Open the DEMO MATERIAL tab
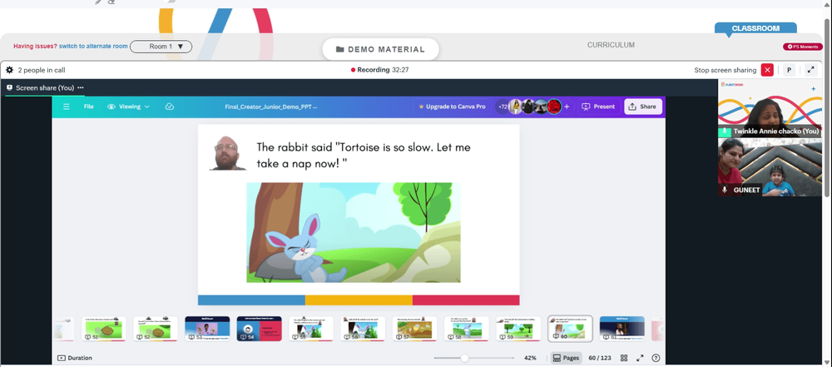This screenshot has width=832, height=367. point(380,49)
